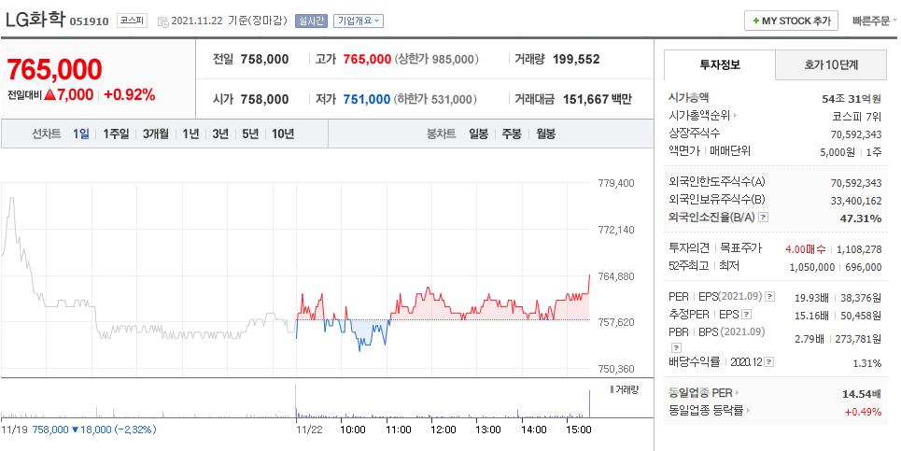Click arrow icon next to 동일업종 PER
Screen dimensions: 901x451
(x=738, y=393)
